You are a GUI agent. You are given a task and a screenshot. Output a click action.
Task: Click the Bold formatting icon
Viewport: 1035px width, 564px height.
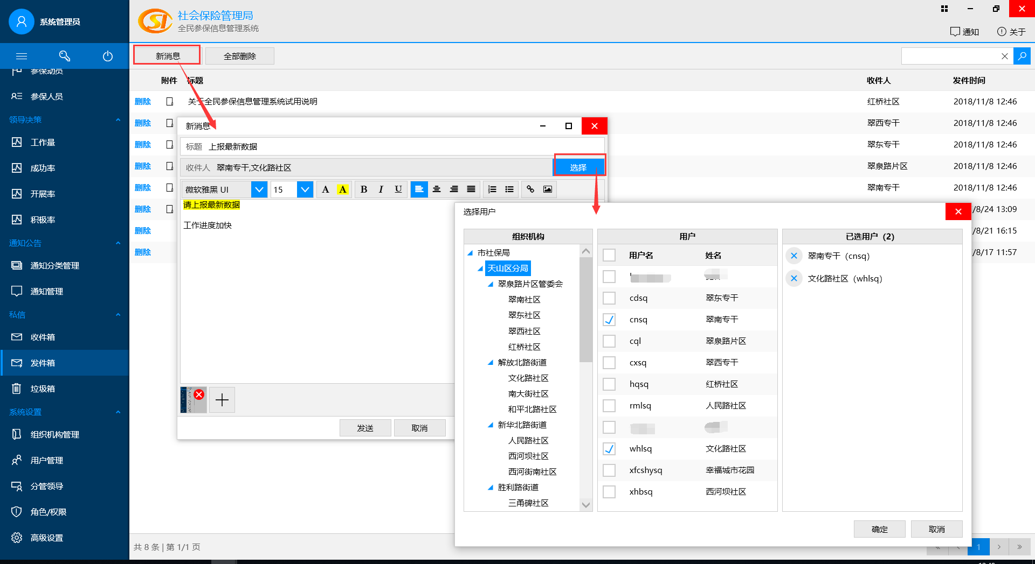[x=364, y=189]
